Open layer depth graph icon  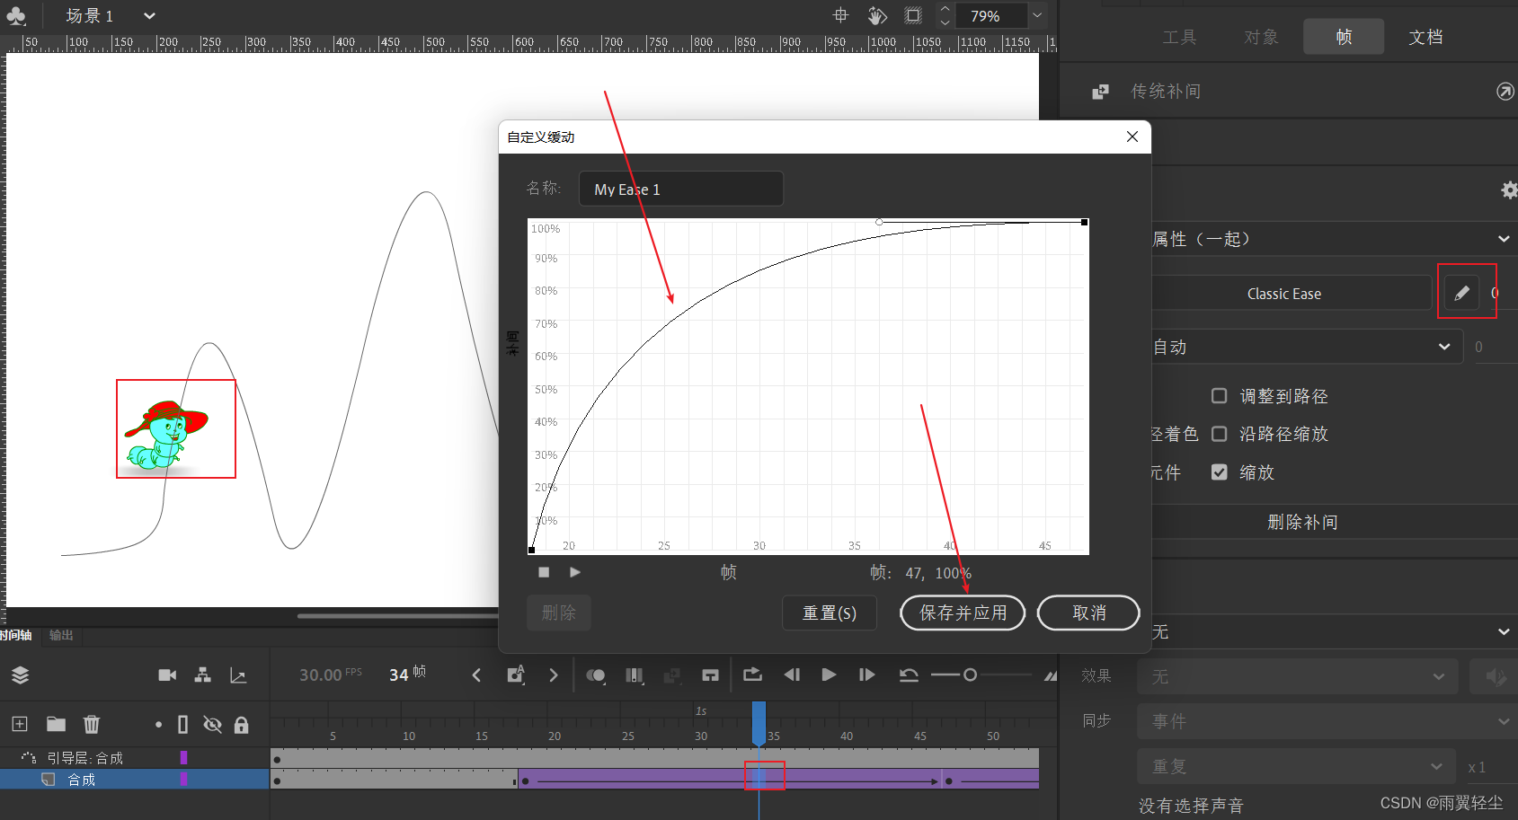[238, 675]
